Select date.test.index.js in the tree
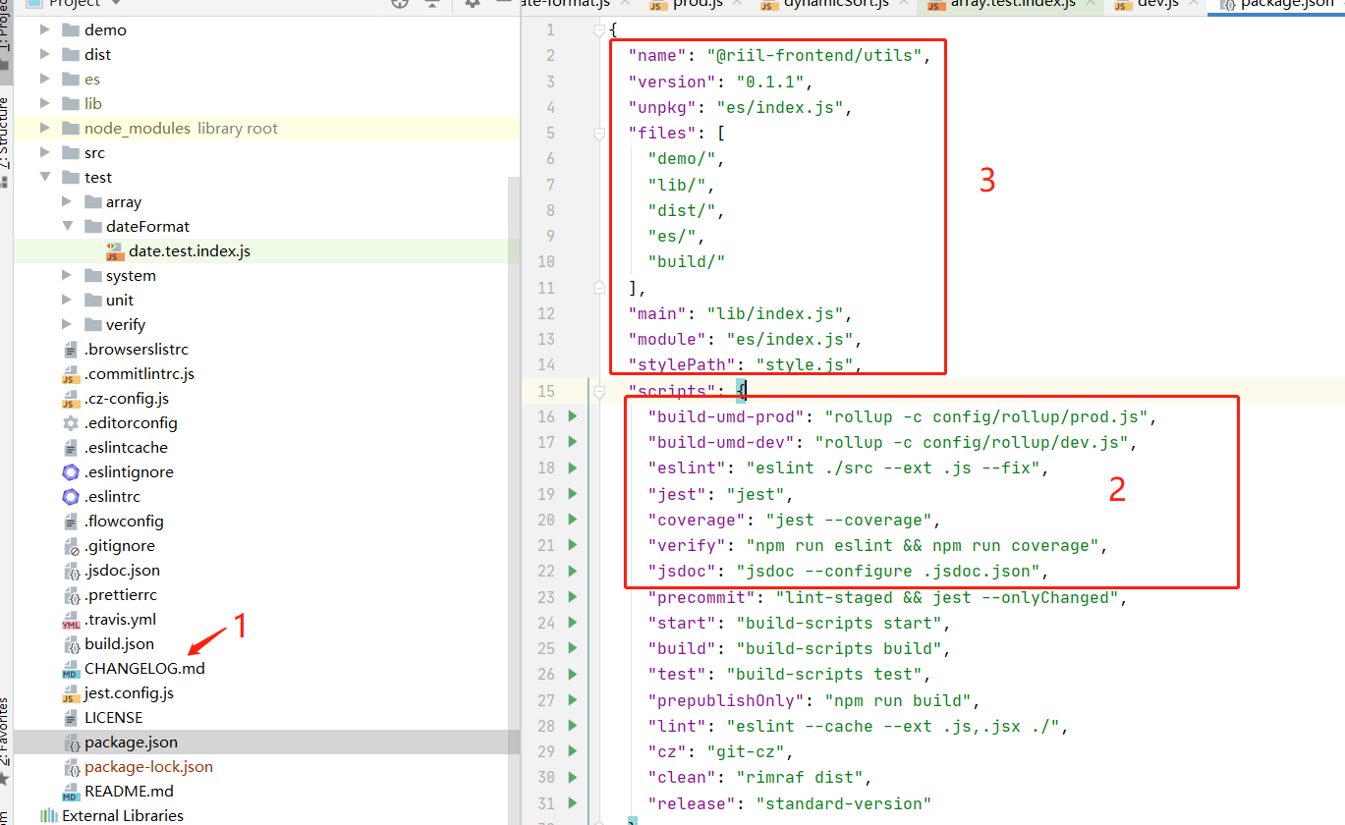 [x=189, y=250]
